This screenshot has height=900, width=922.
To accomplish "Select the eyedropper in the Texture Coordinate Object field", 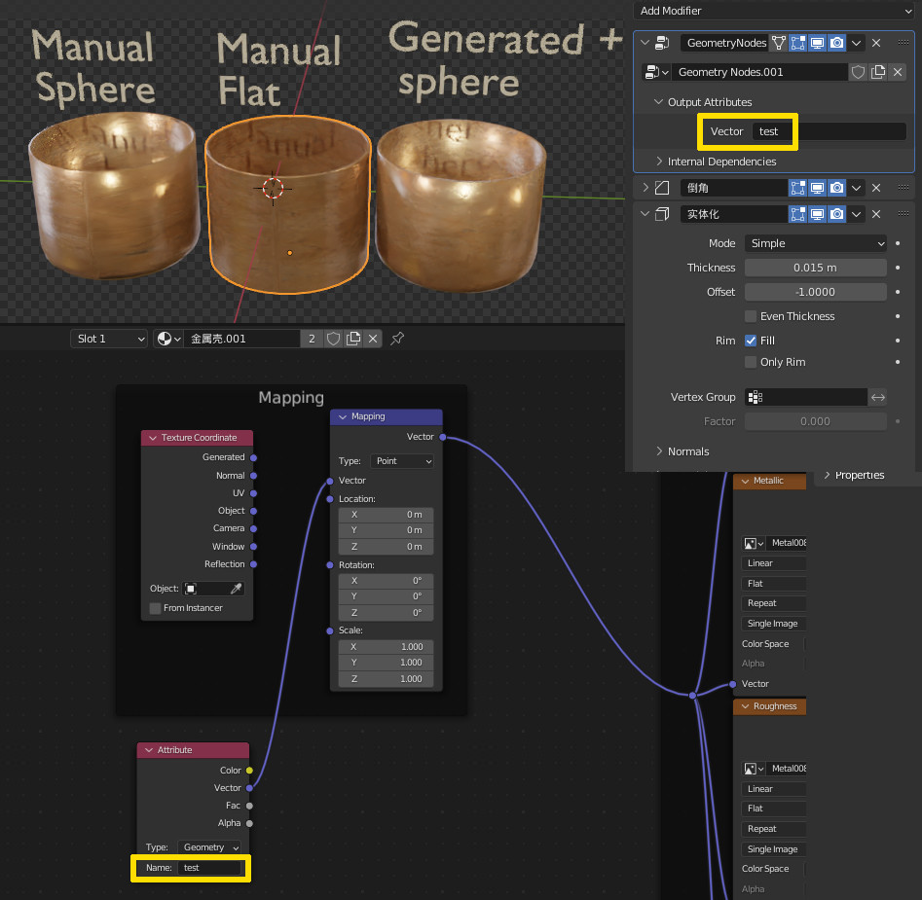I will [x=236, y=589].
